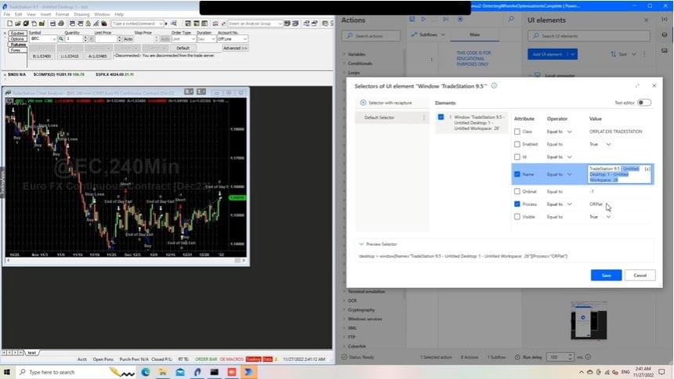Image resolution: width=674 pixels, height=379 pixels.
Task: Open the Name operator dropdown
Action: [x=570, y=174]
